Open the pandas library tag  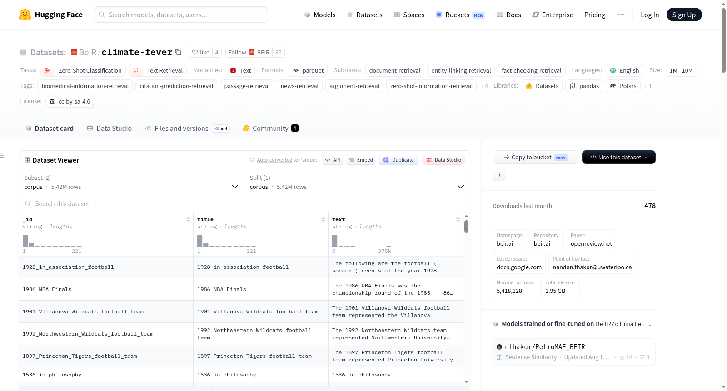[x=584, y=86]
